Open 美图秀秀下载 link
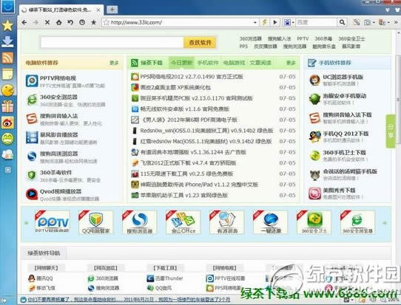The height and width of the screenshot is (305, 401). pos(339,191)
